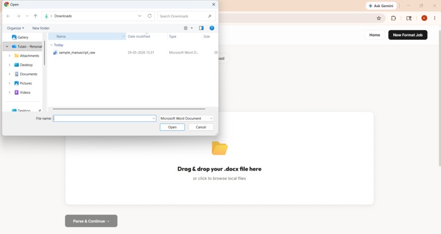This screenshot has width=441, height=234.
Task: Refresh the Downloads folder
Action: (x=149, y=16)
